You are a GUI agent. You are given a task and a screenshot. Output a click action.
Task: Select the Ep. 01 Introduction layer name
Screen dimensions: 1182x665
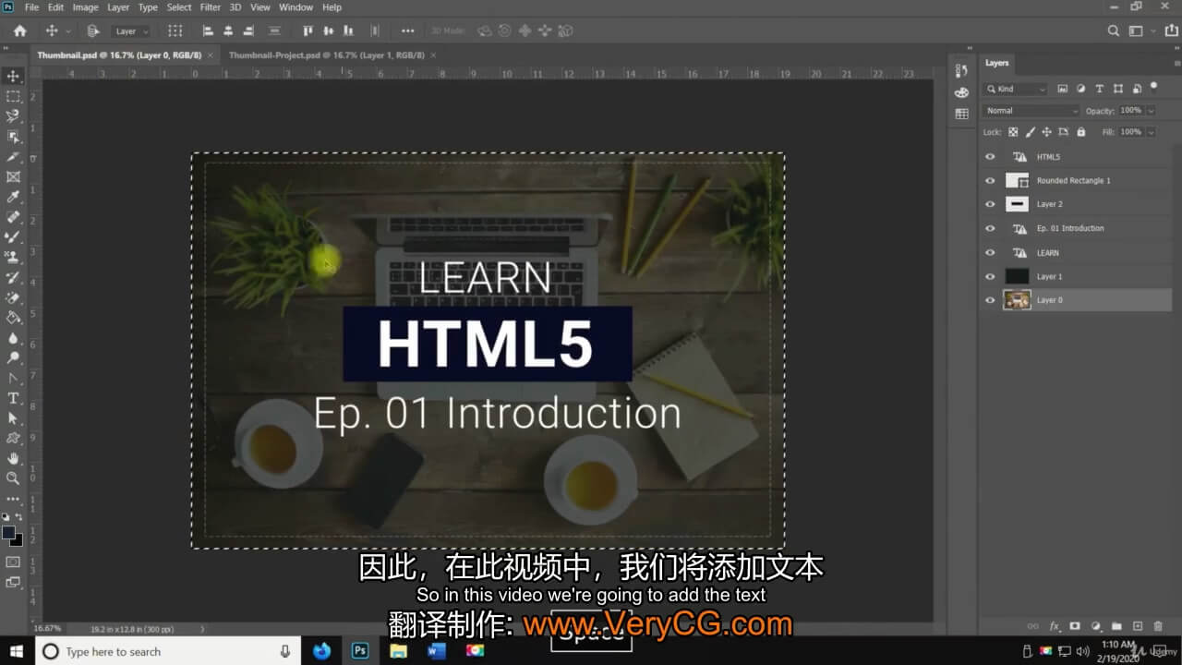pyautogui.click(x=1069, y=228)
